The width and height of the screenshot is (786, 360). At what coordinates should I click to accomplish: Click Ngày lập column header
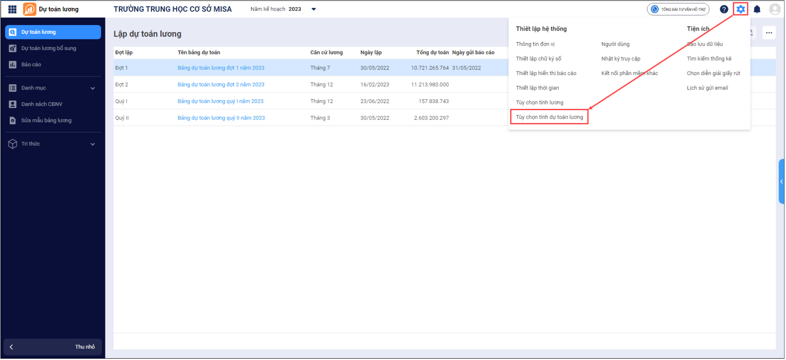371,52
